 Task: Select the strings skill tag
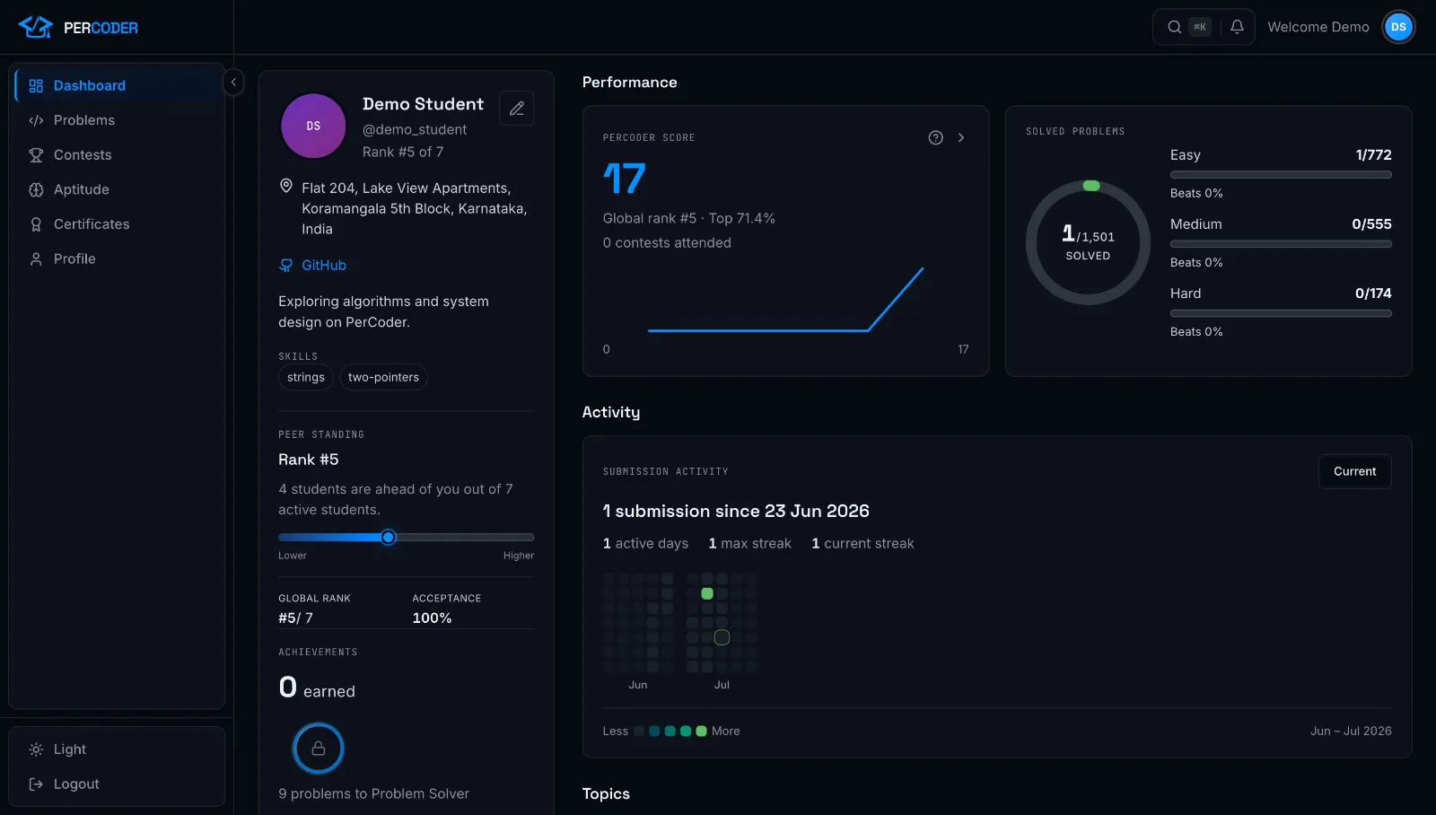coord(306,378)
